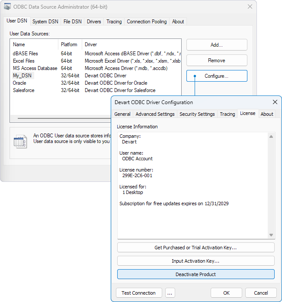Image resolution: width=282 pixels, height=302 pixels.
Task: Open the About tab in ODBC Administrator
Action: click(178, 22)
